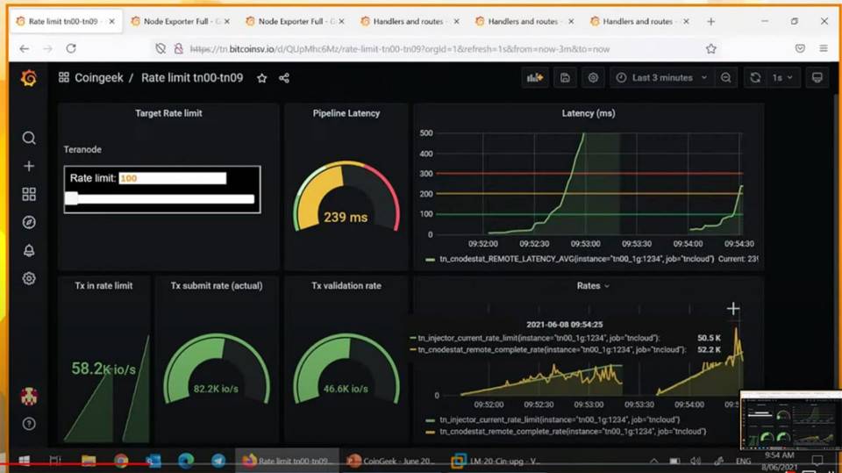
Task: Click the 46.6K io/s gauge value
Action: click(346, 389)
